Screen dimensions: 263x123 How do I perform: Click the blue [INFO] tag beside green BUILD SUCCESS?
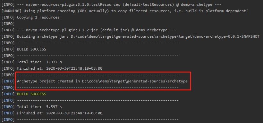click(8, 94)
